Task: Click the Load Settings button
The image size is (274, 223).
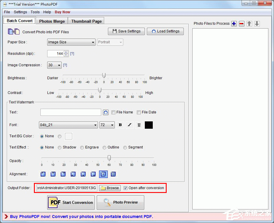Action: [x=165, y=31]
